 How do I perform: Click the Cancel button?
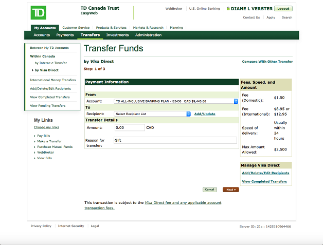pos(210,190)
